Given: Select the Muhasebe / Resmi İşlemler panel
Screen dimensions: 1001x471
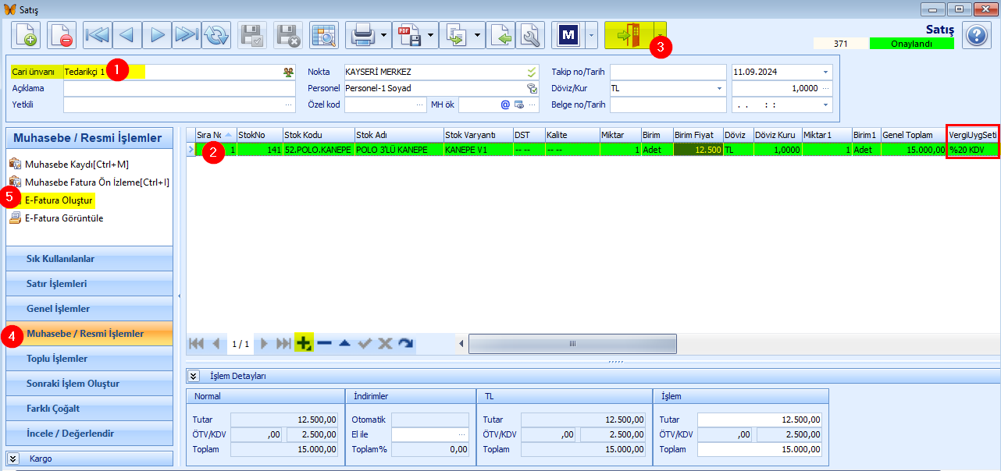Looking at the screenshot, I should tap(89, 334).
